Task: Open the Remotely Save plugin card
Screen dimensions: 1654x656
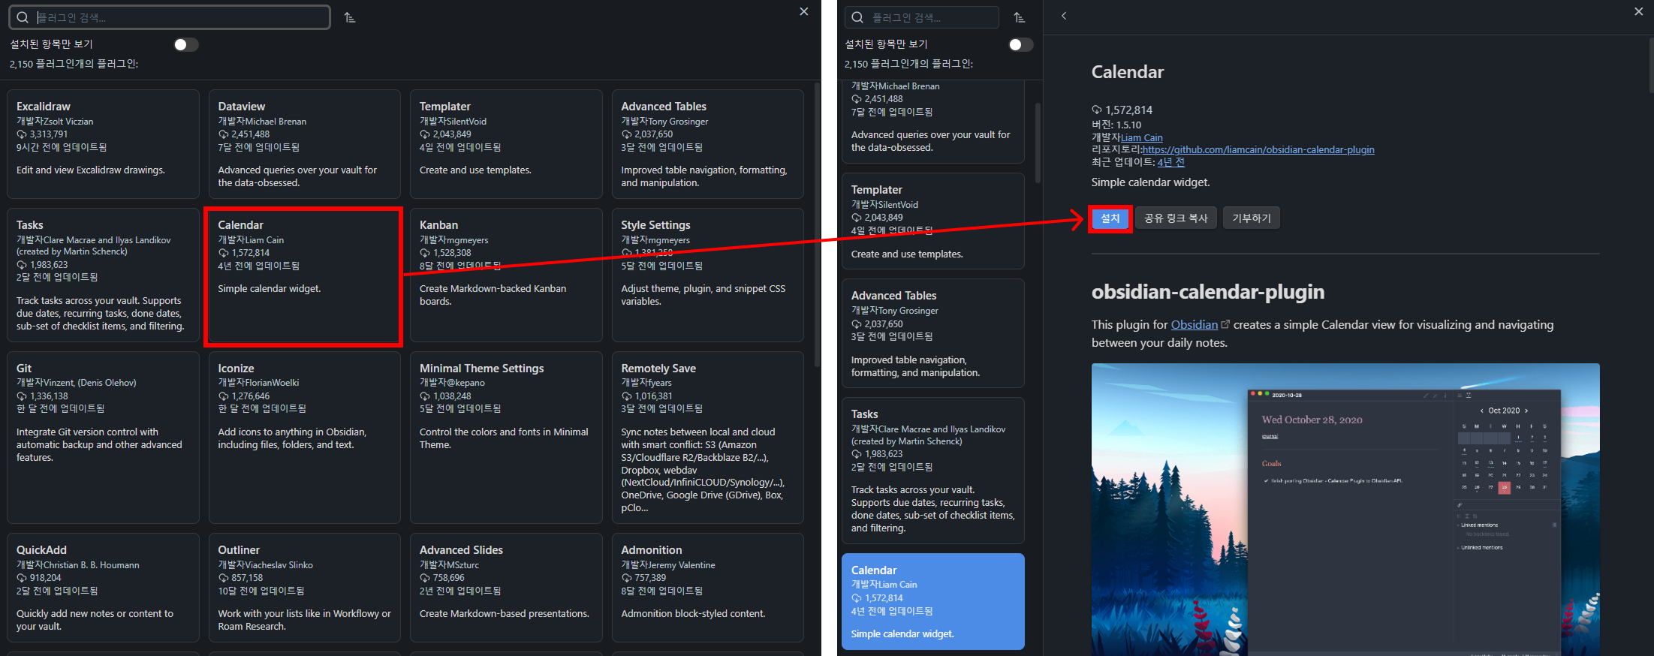Action: [707, 438]
